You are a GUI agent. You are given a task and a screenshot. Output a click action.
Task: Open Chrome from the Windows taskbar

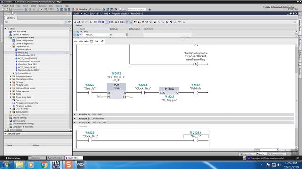(44, 165)
